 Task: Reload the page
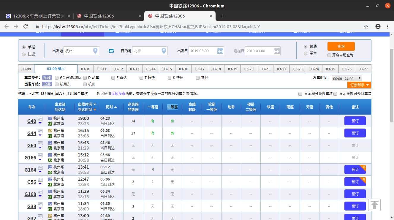tap(26, 26)
